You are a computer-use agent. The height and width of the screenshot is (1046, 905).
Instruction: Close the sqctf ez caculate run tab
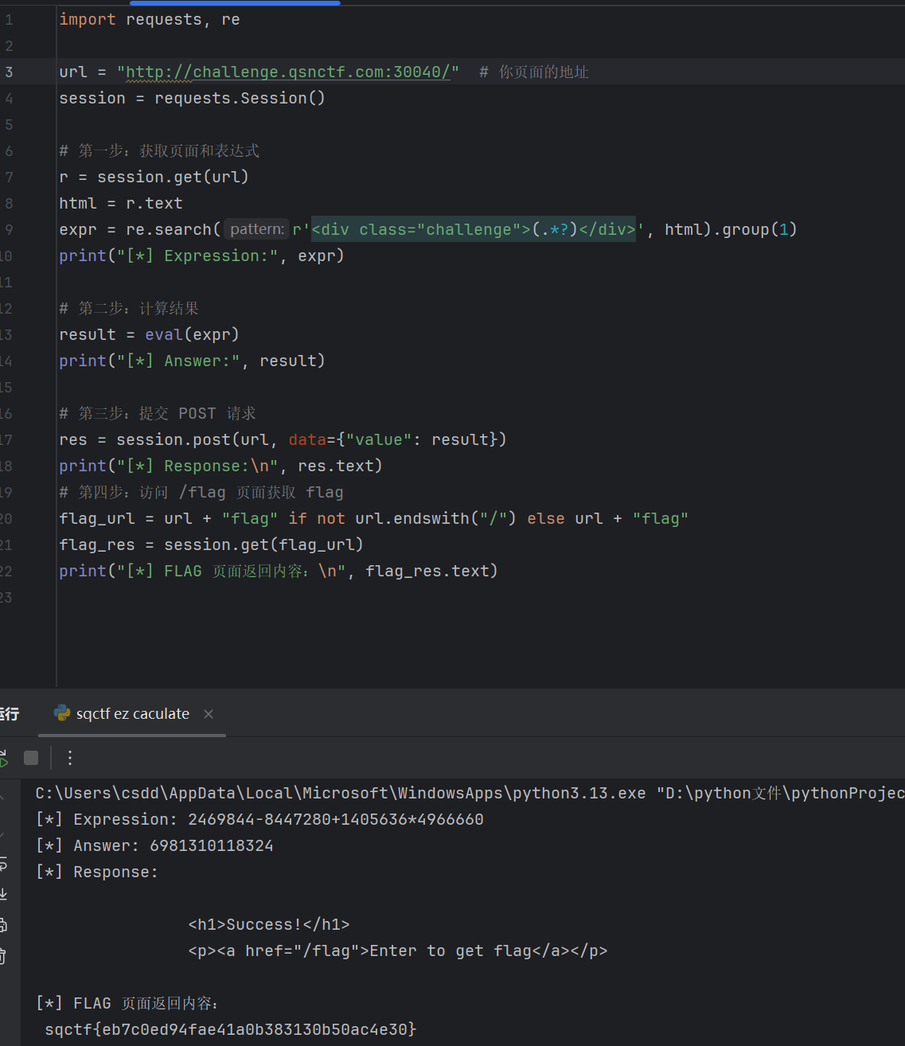[x=209, y=714]
